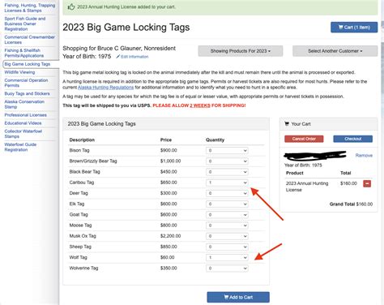This screenshot has height=305, width=384.
Task: Click the Wolverine Tag description text
Action: 83,268
